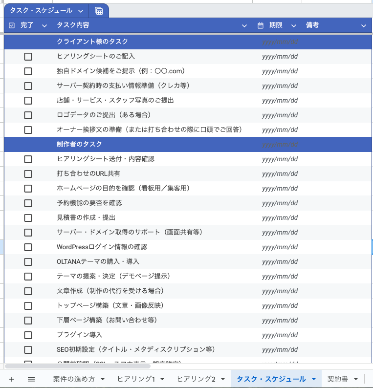
Task: Check the プラグイン導入 task box
Action: (28, 335)
